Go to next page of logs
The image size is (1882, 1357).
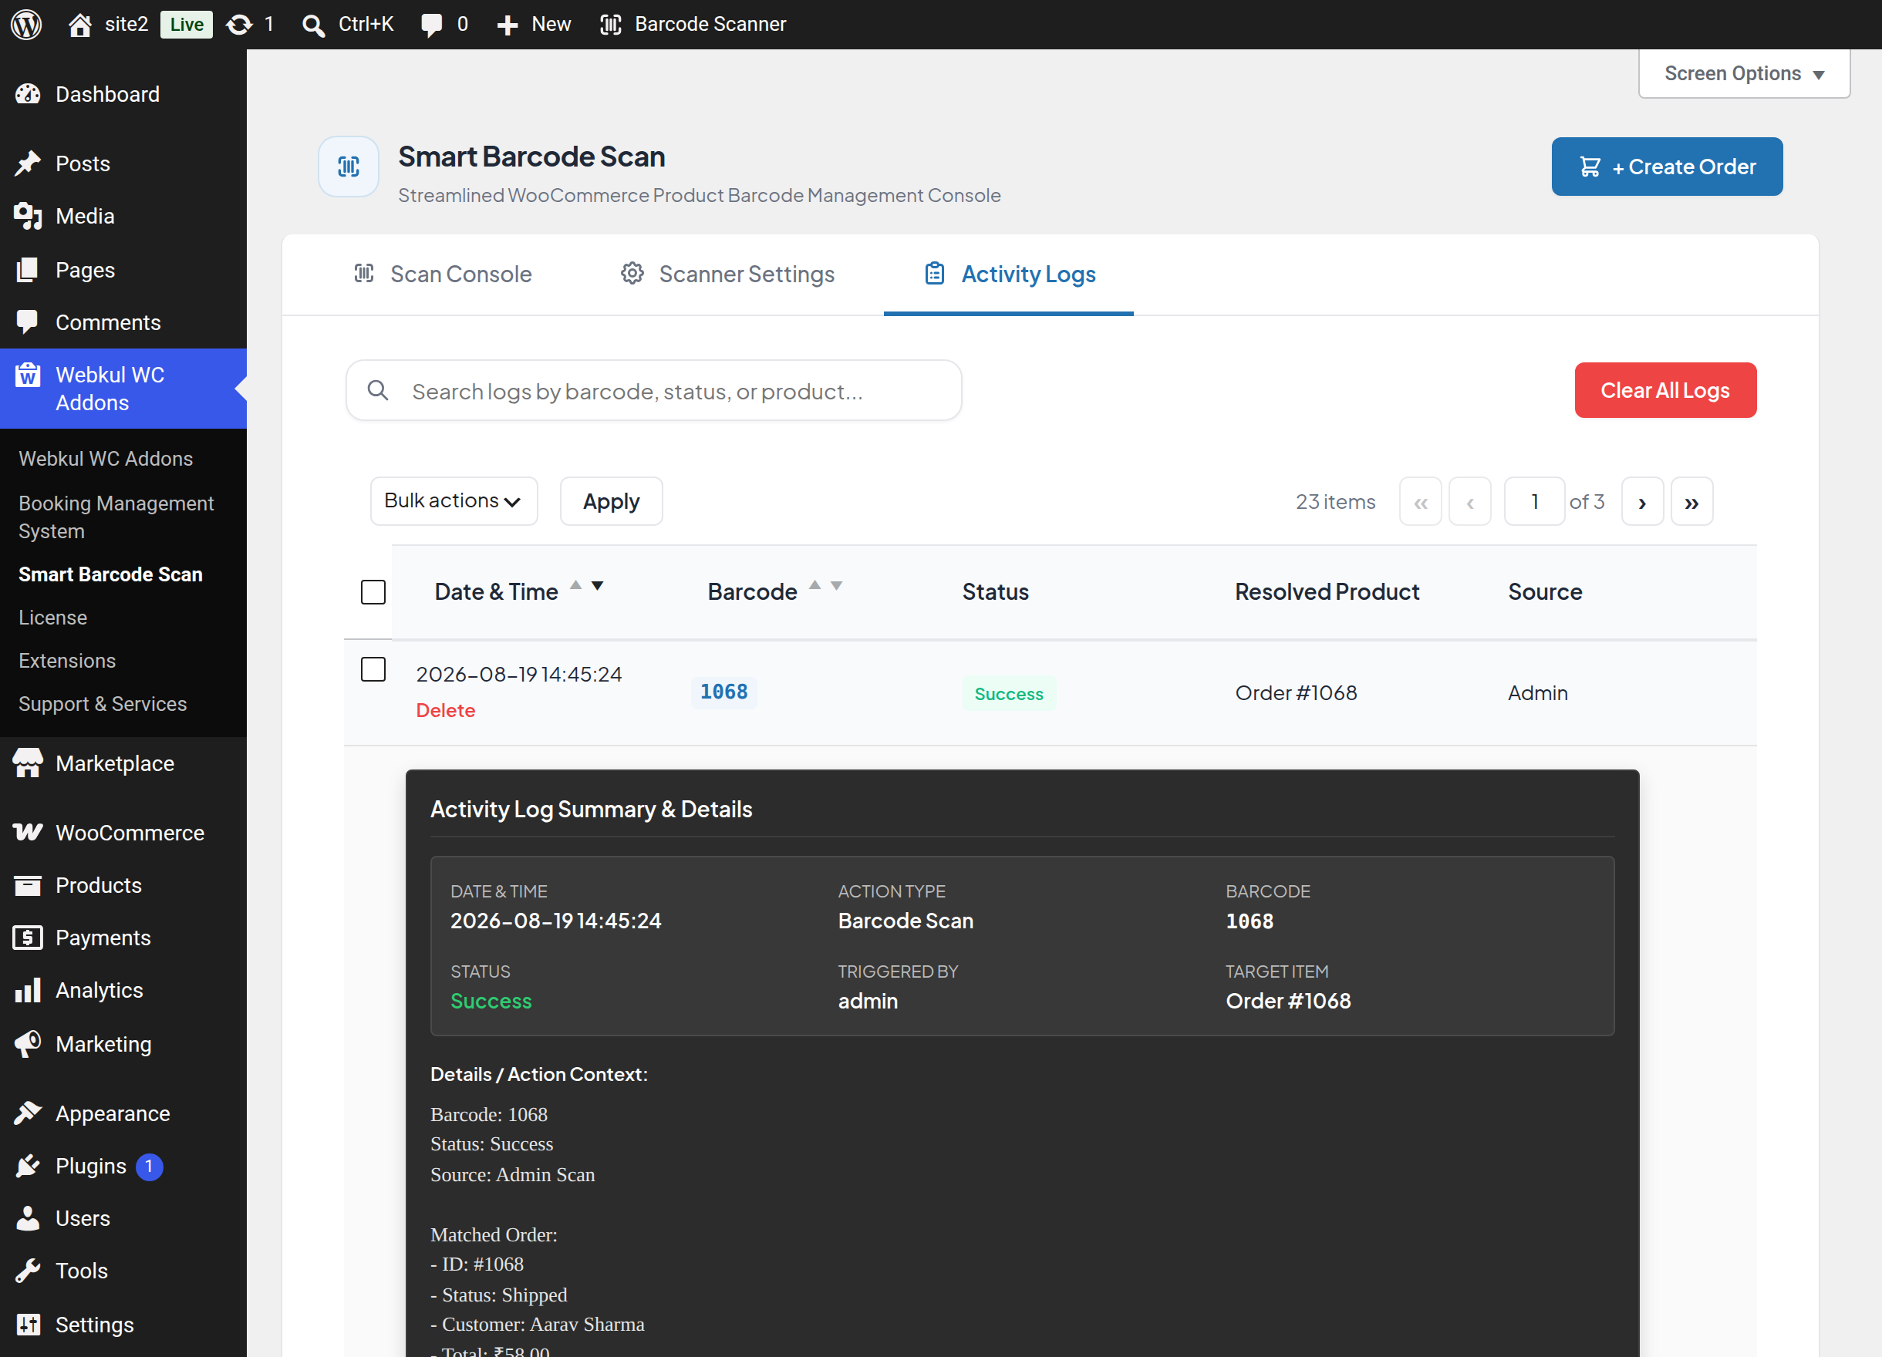coord(1642,502)
